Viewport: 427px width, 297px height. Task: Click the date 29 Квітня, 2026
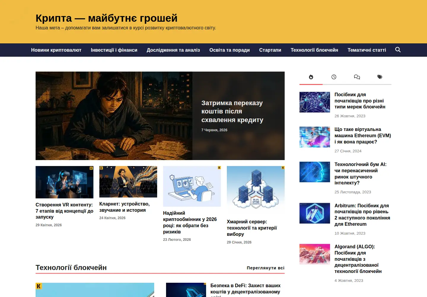pos(49,225)
